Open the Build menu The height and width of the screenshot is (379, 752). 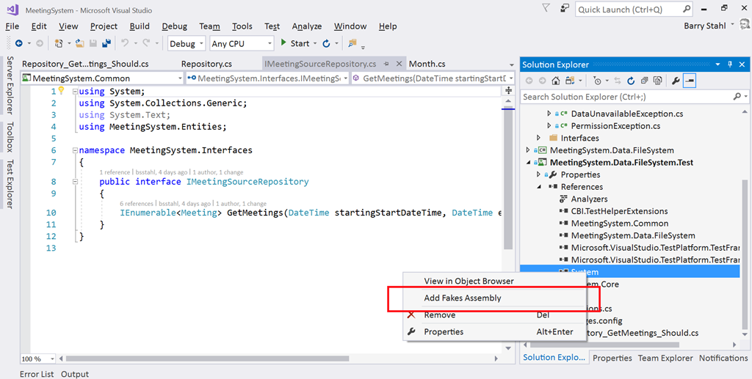pos(140,26)
